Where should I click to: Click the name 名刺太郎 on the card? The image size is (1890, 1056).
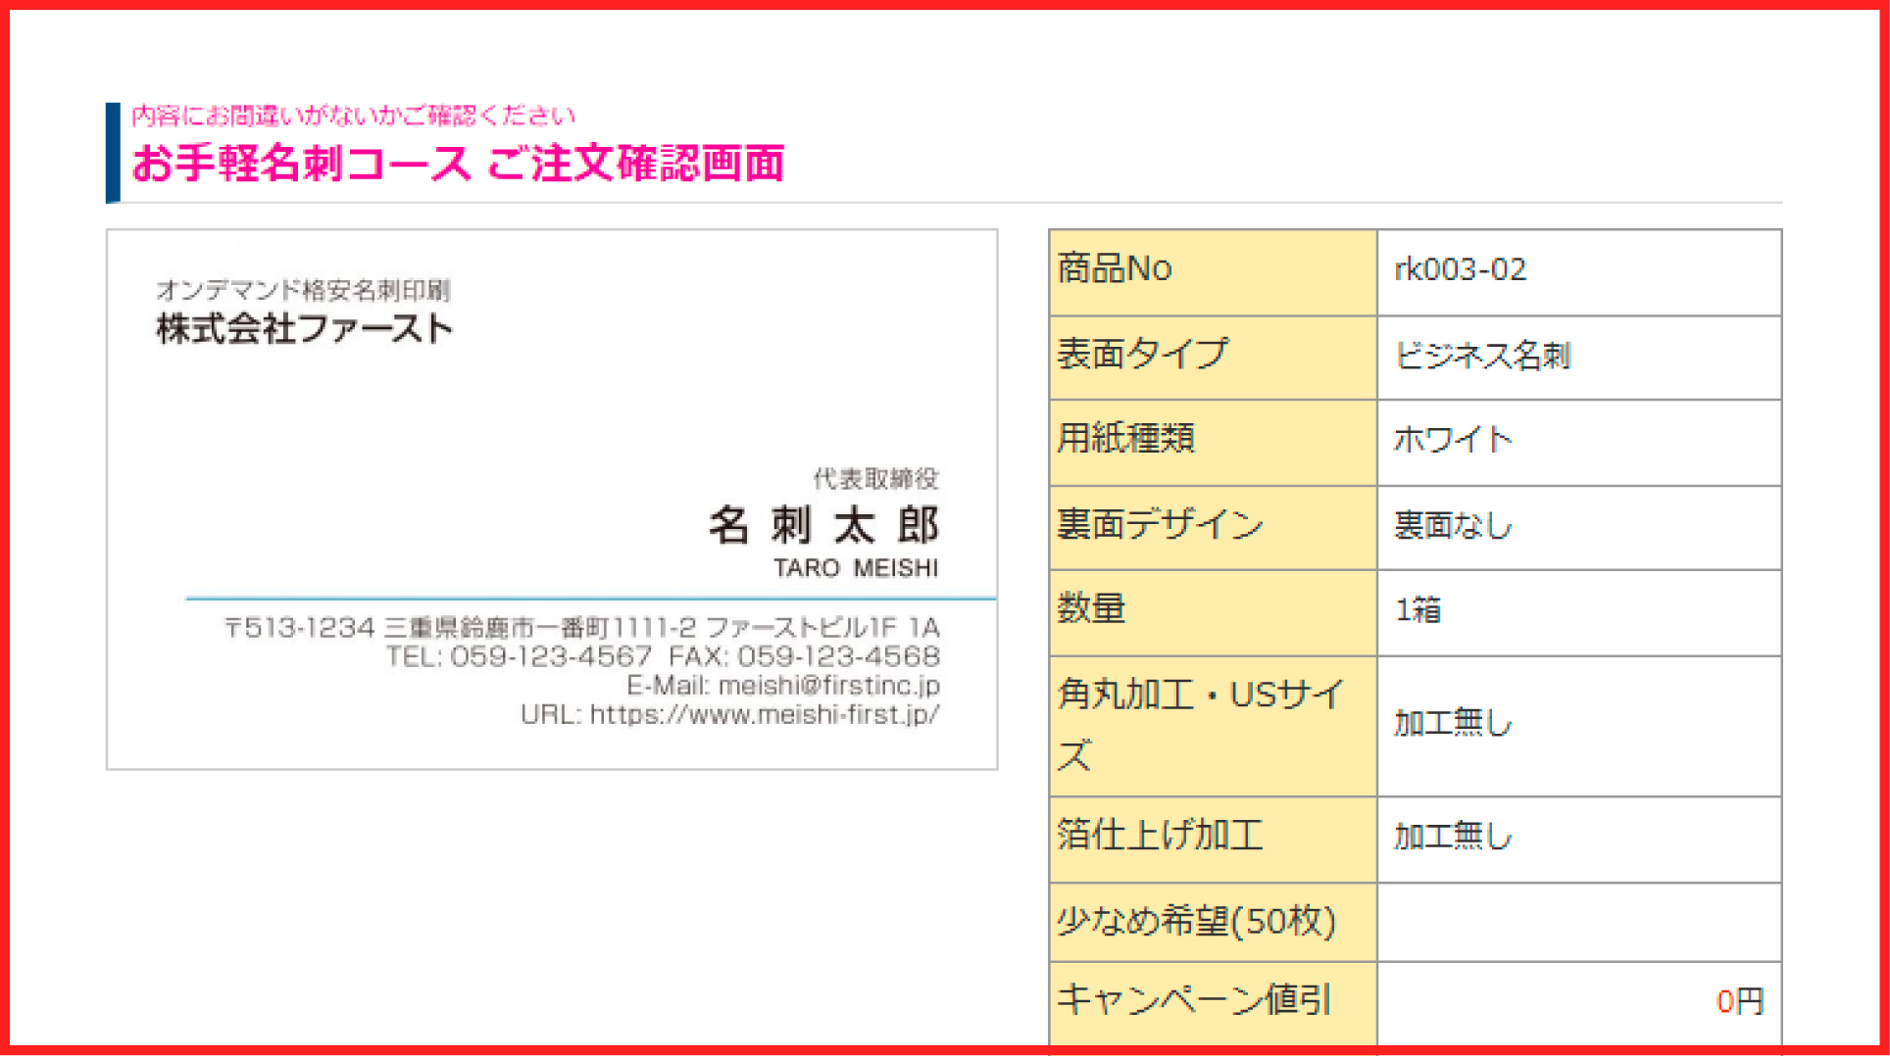coord(823,526)
